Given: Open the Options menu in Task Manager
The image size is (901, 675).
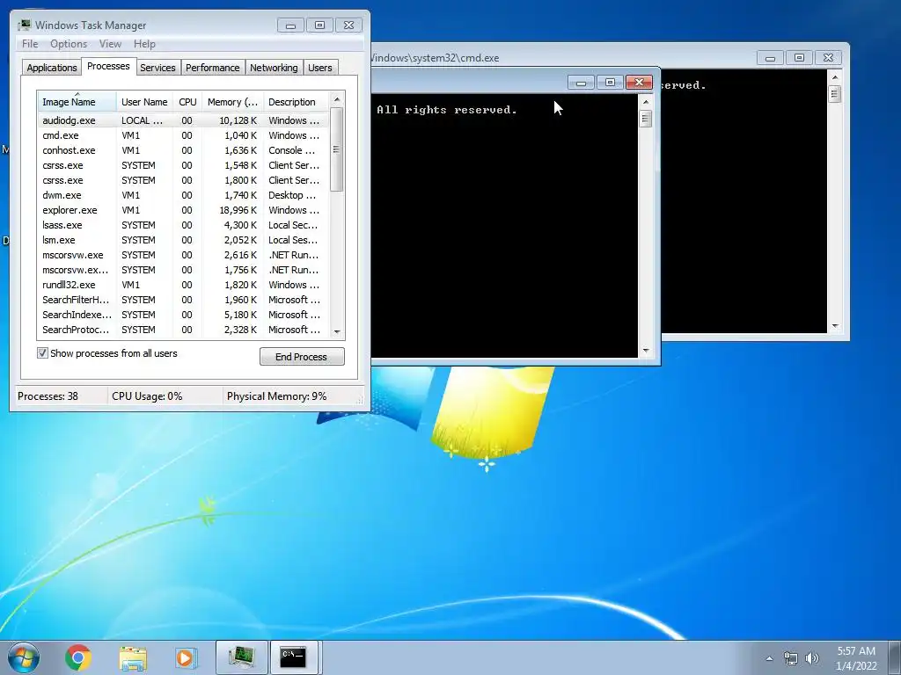Looking at the screenshot, I should [x=69, y=44].
